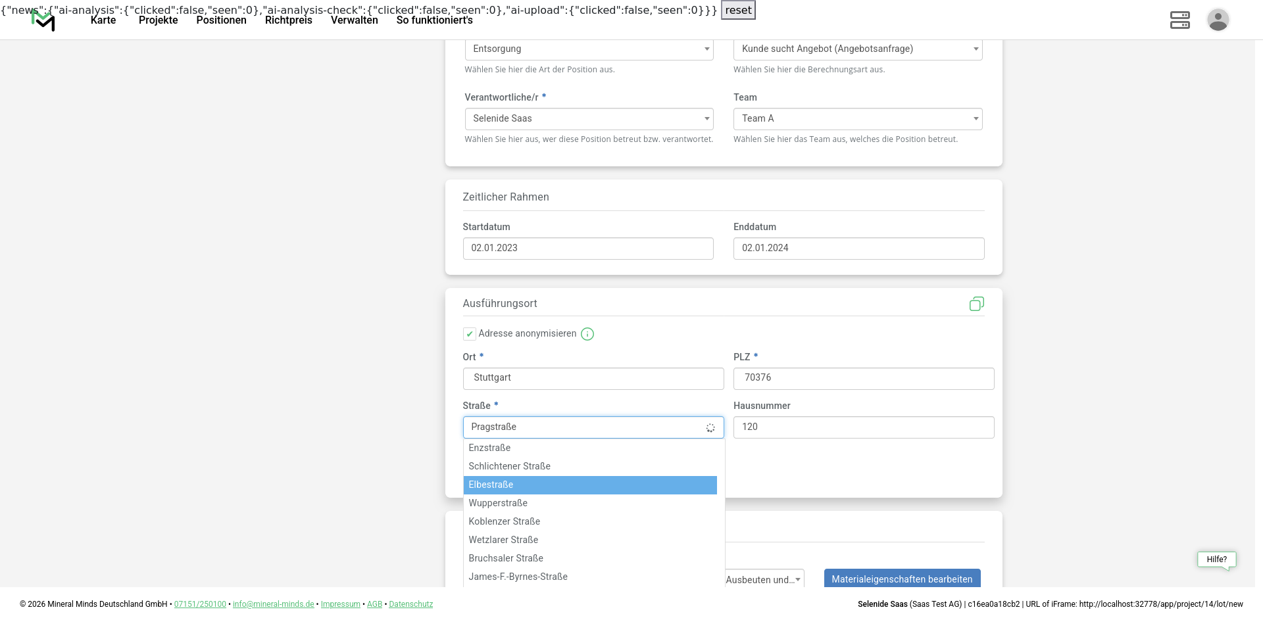Open the Projekte menu item
The image size is (1263, 620).
point(158,20)
